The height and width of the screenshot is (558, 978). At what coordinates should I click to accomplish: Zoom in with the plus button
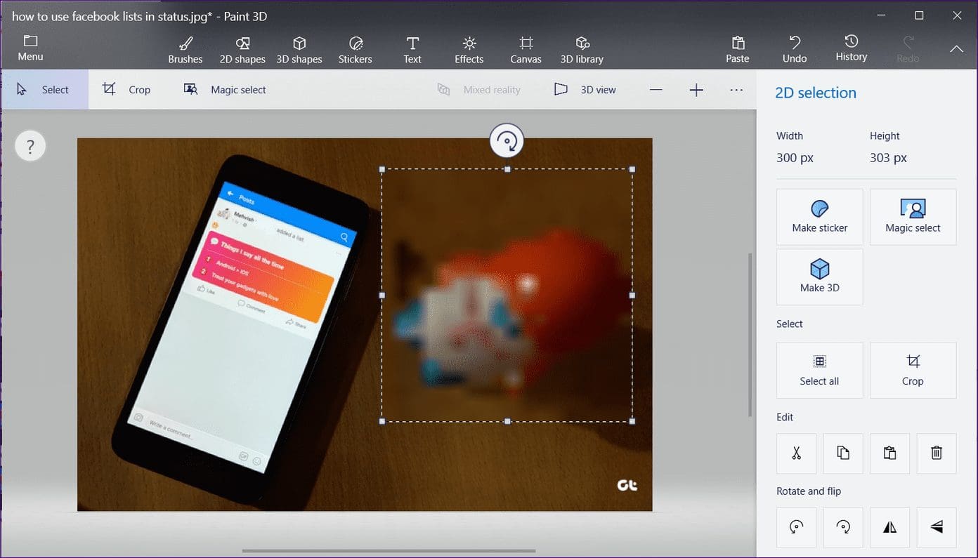coord(696,90)
